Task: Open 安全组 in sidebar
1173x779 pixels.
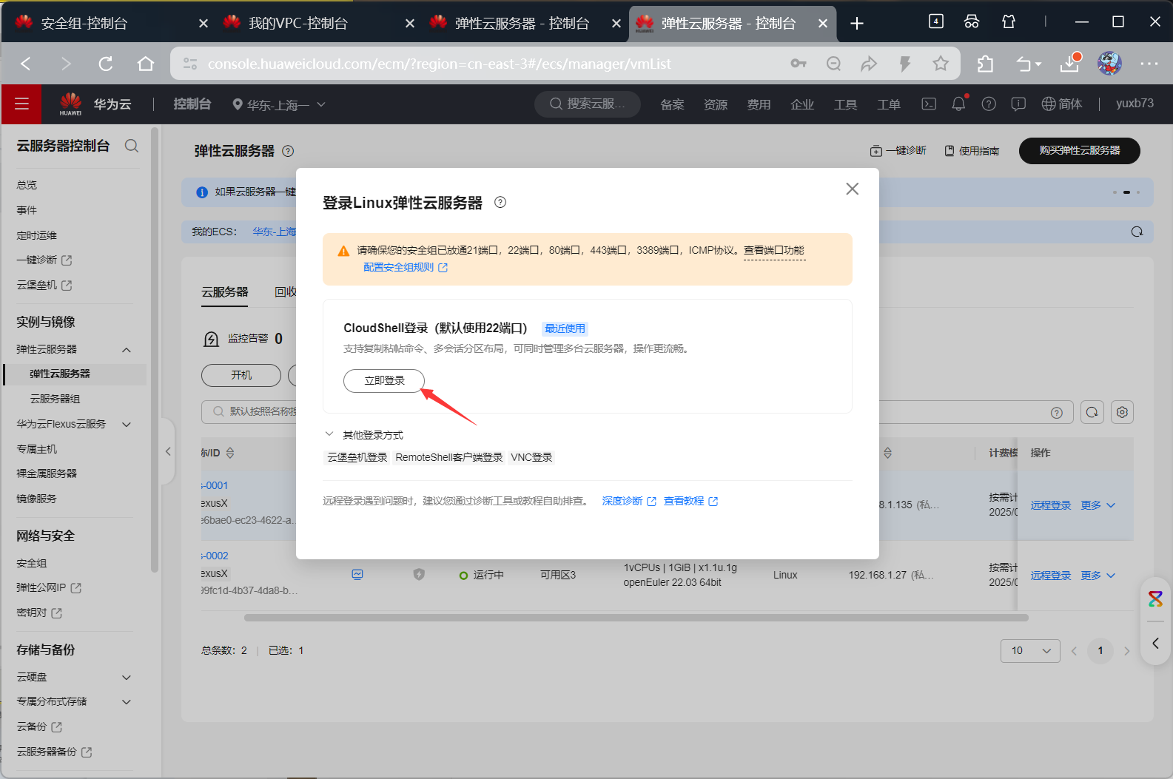Action: point(32,563)
